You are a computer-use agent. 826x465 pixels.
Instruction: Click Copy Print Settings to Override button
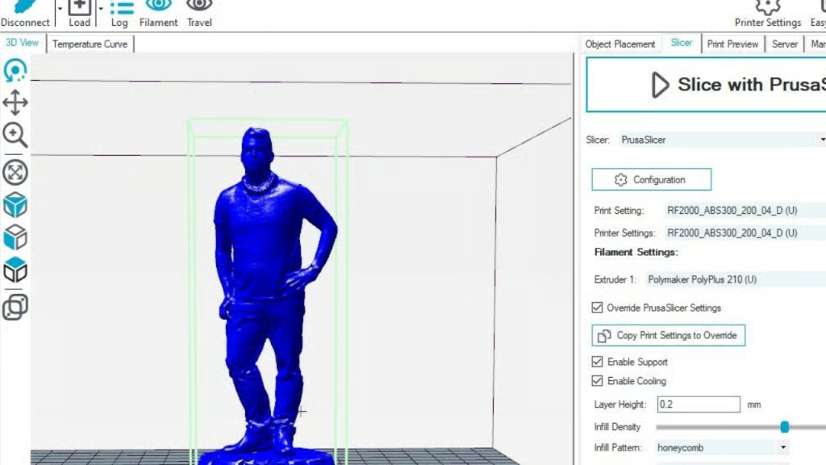pyautogui.click(x=668, y=335)
